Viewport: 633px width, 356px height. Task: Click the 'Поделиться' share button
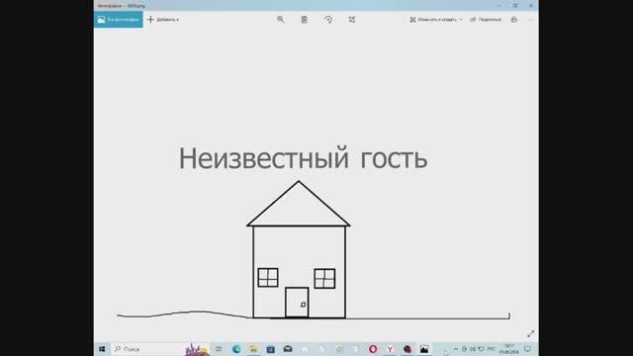pyautogui.click(x=486, y=20)
